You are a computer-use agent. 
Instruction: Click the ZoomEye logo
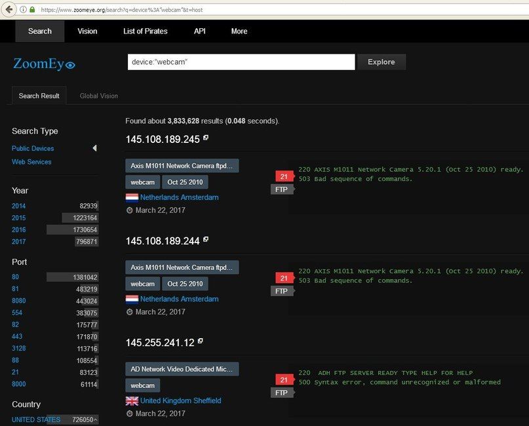pos(44,64)
